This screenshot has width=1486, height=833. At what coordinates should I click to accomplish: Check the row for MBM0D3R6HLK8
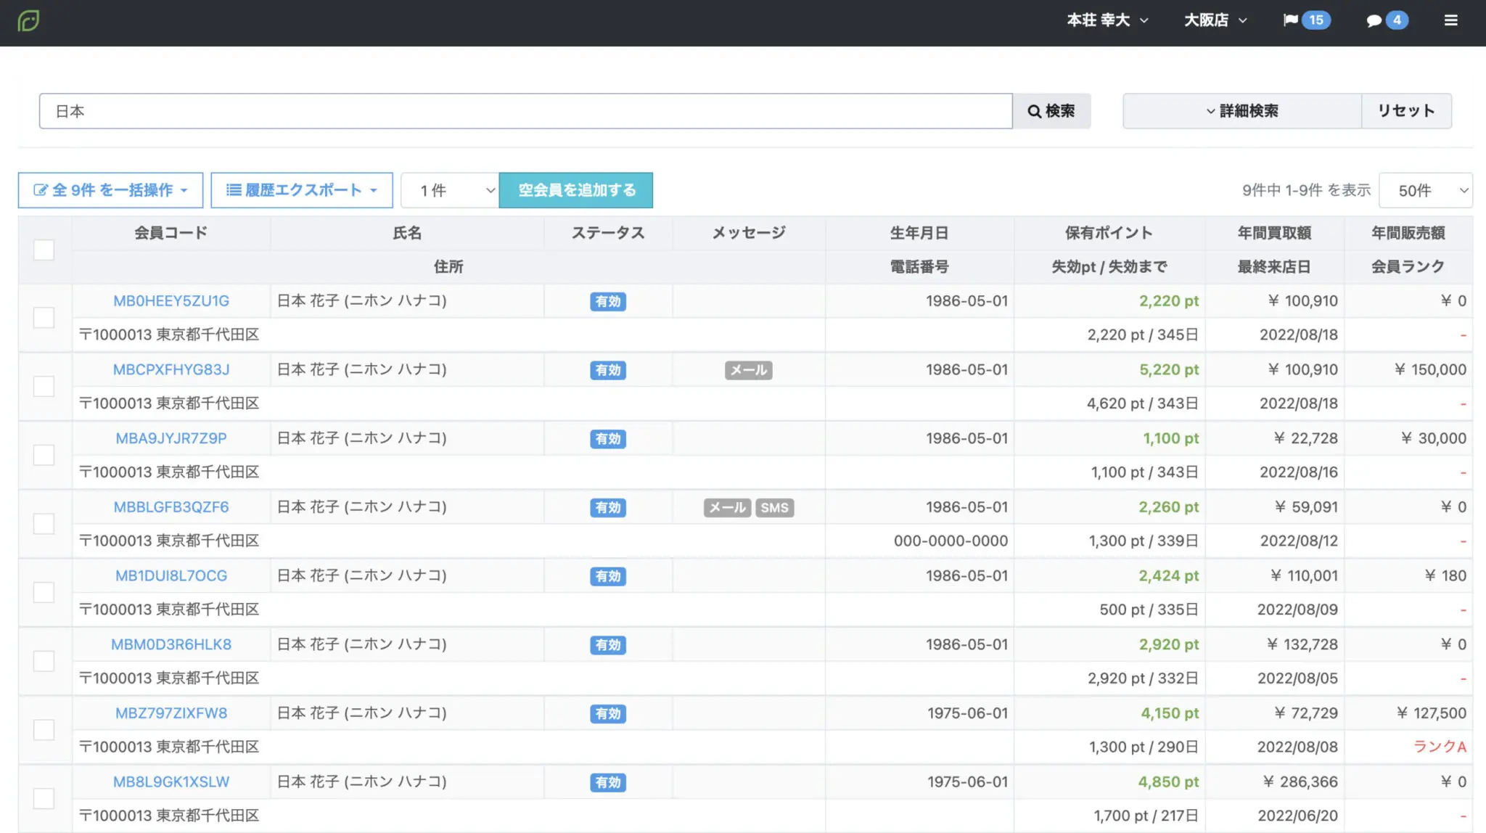click(44, 661)
